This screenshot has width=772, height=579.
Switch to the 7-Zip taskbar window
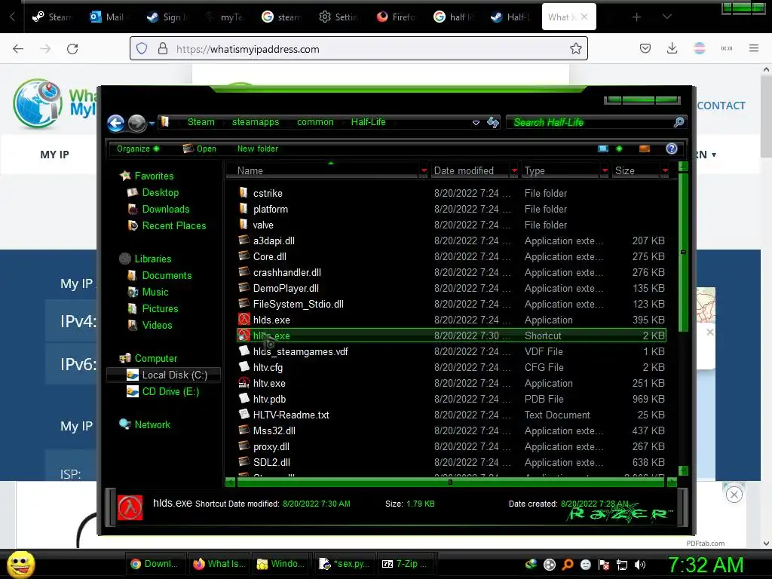pos(405,564)
